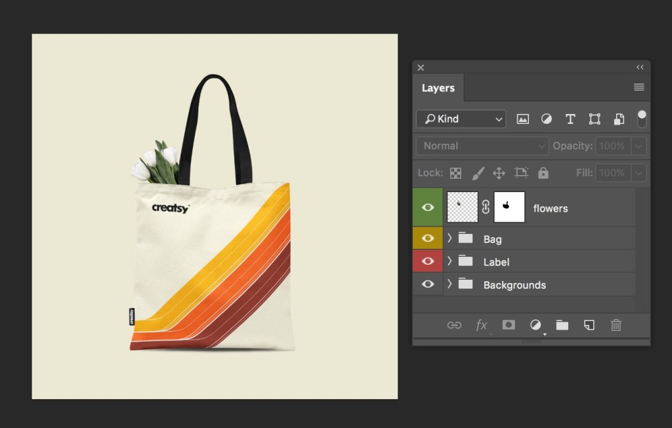Create a new layer
672x428 pixels.
589,325
